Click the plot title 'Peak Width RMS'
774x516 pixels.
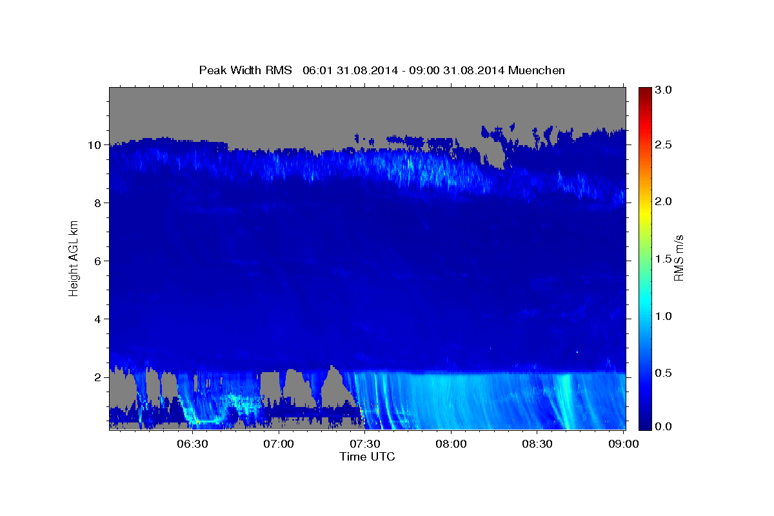pos(246,70)
